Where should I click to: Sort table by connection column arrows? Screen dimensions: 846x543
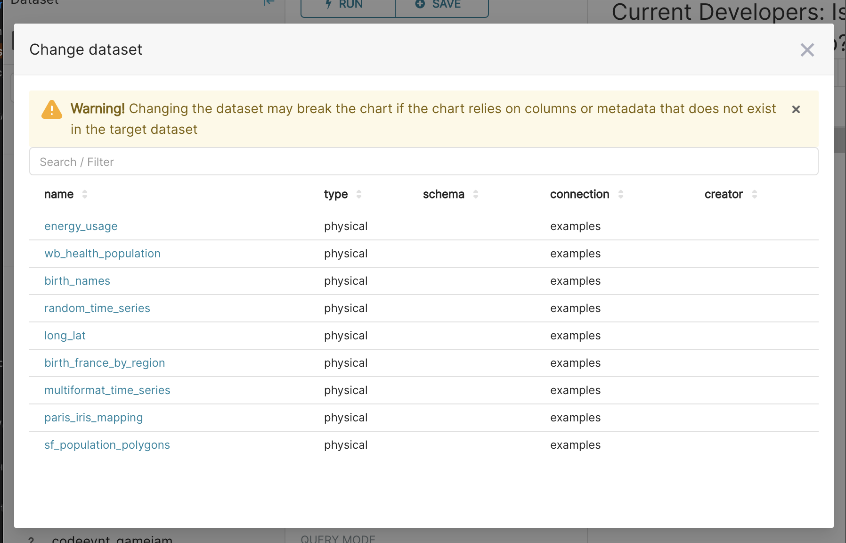621,194
